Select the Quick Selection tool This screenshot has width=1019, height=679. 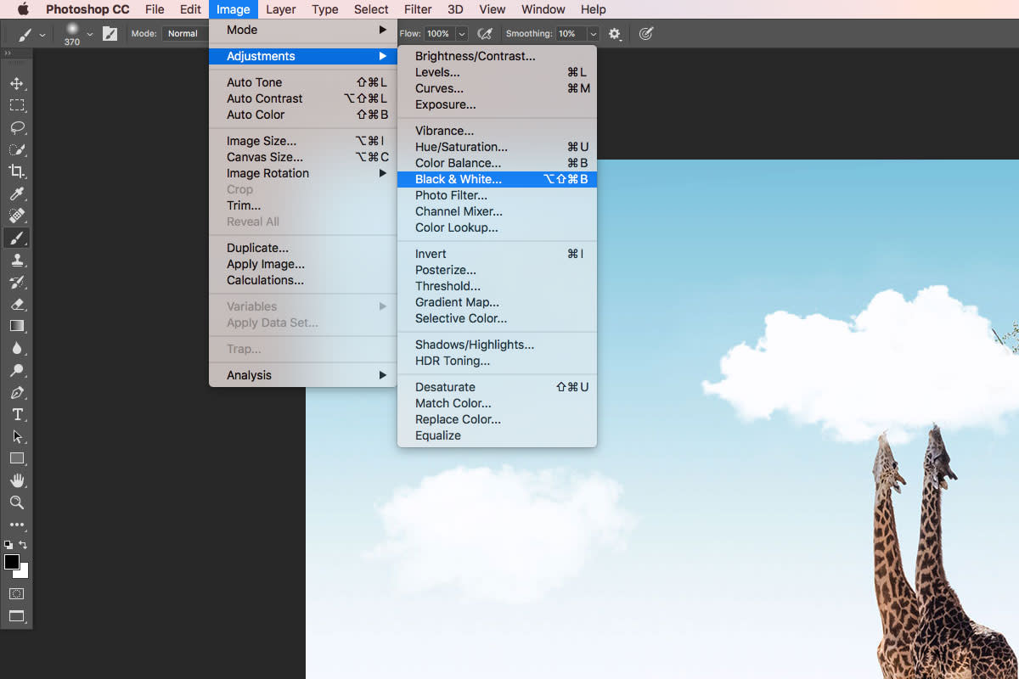click(x=17, y=149)
